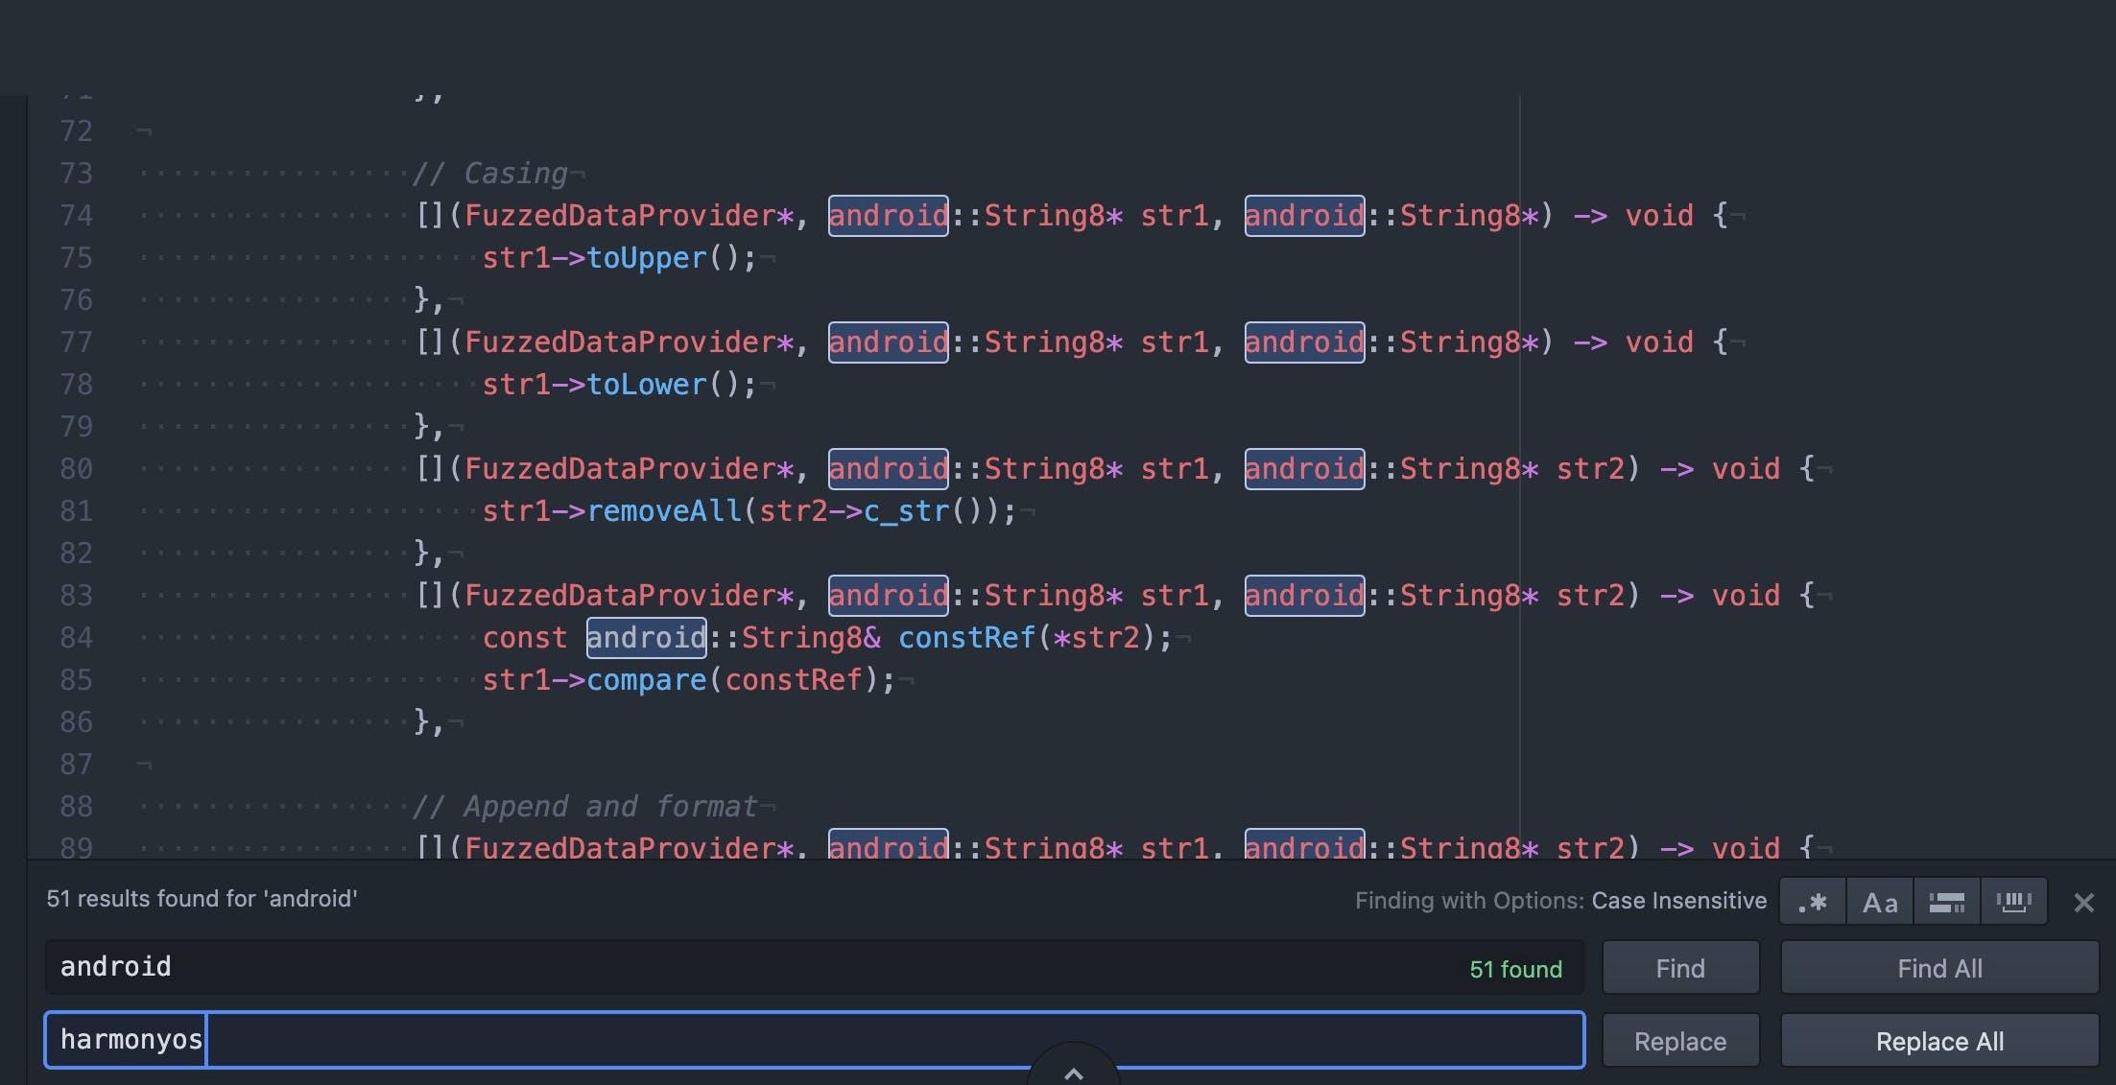Click the Find All button

point(1939,968)
